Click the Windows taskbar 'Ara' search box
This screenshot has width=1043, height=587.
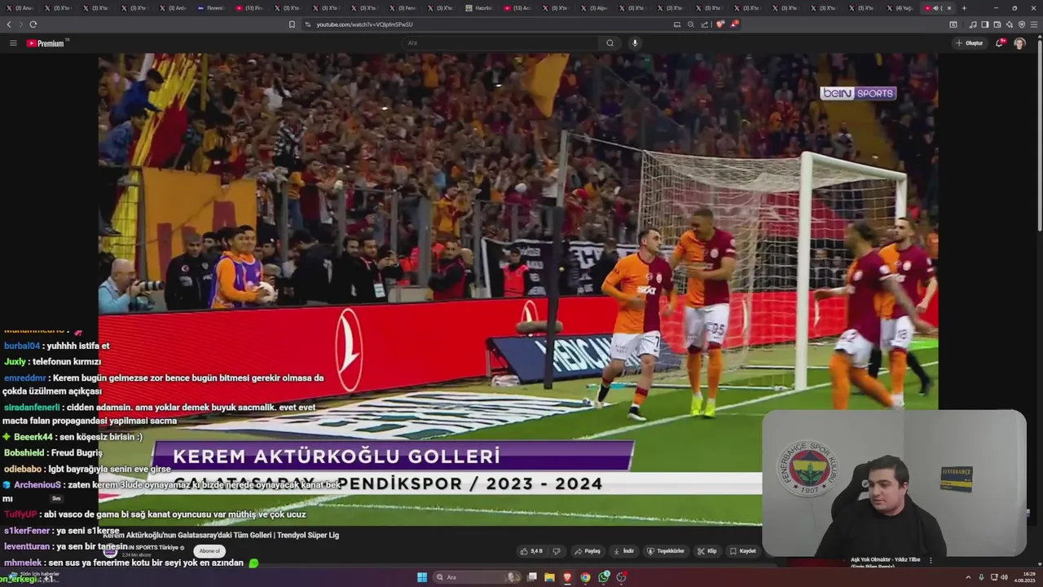[477, 577]
